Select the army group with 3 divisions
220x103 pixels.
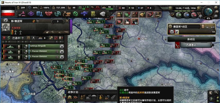177,32
